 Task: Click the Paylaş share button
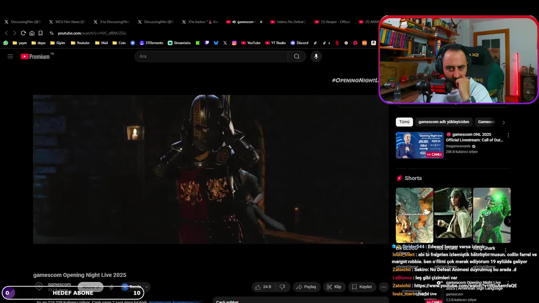(306, 287)
